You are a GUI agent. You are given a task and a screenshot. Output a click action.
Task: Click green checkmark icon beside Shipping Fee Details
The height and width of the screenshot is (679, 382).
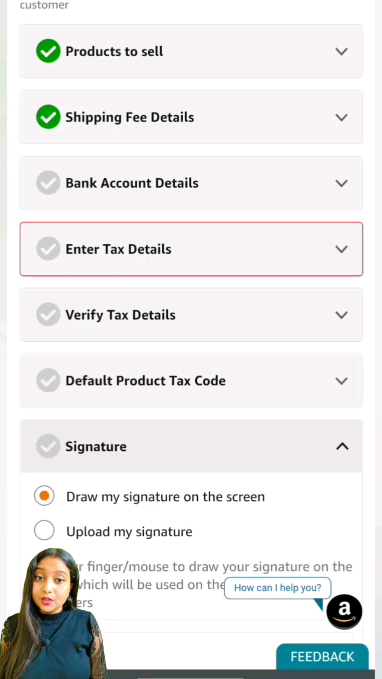point(48,117)
